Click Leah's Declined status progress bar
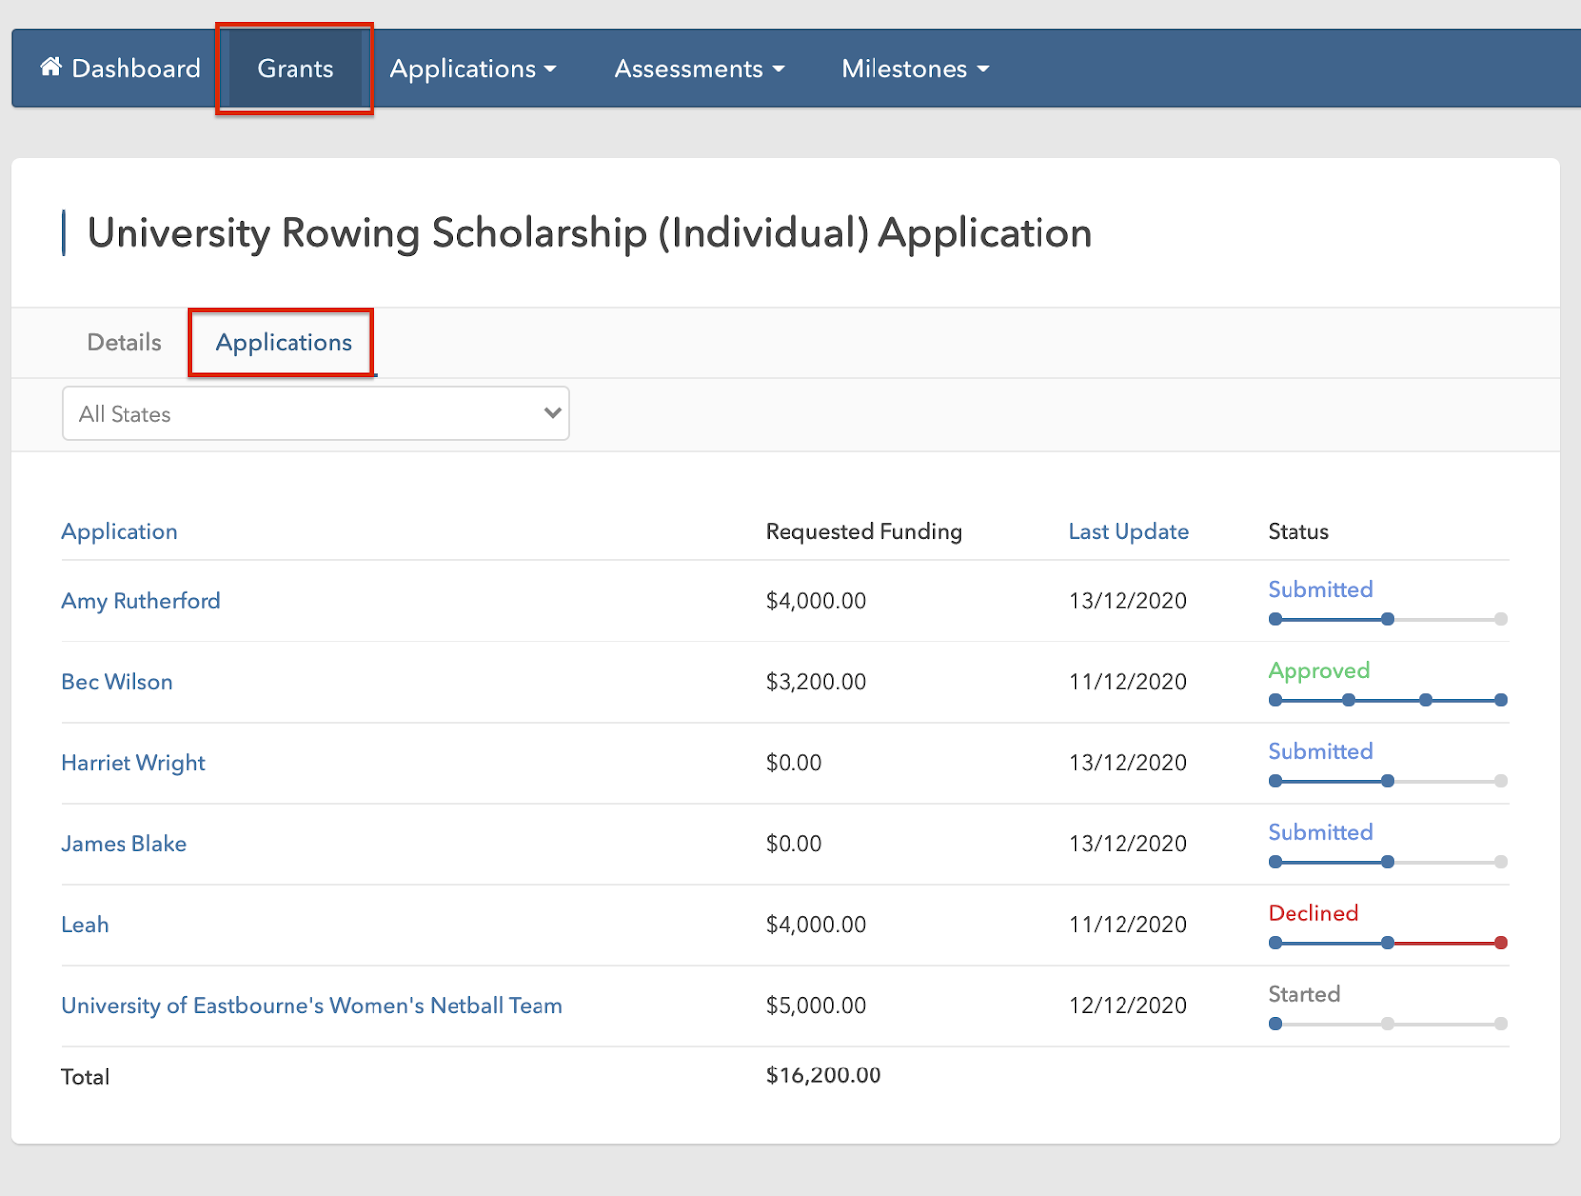The height and width of the screenshot is (1196, 1581). [x=1387, y=943]
